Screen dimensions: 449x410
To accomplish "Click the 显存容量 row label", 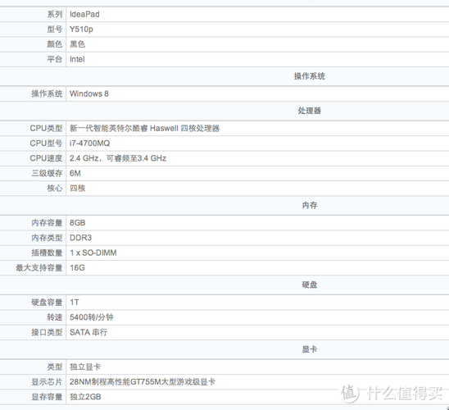I will click(47, 397).
